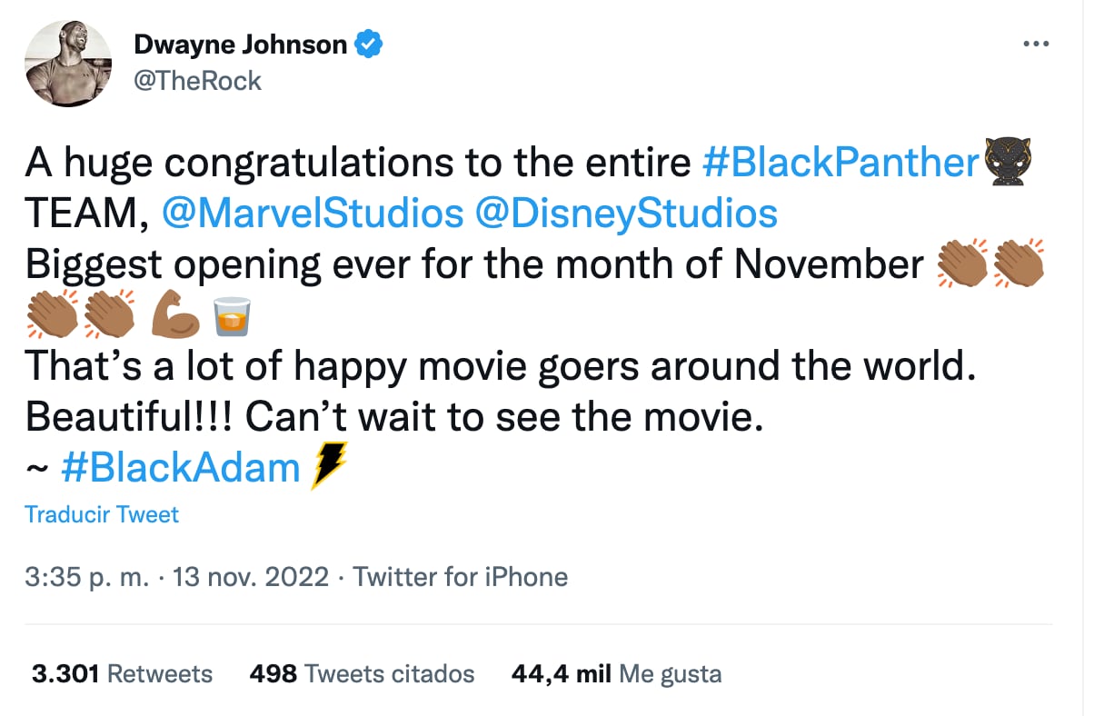1094x716 pixels.
Task: Open the three-dot more options menu
Action: [1037, 44]
